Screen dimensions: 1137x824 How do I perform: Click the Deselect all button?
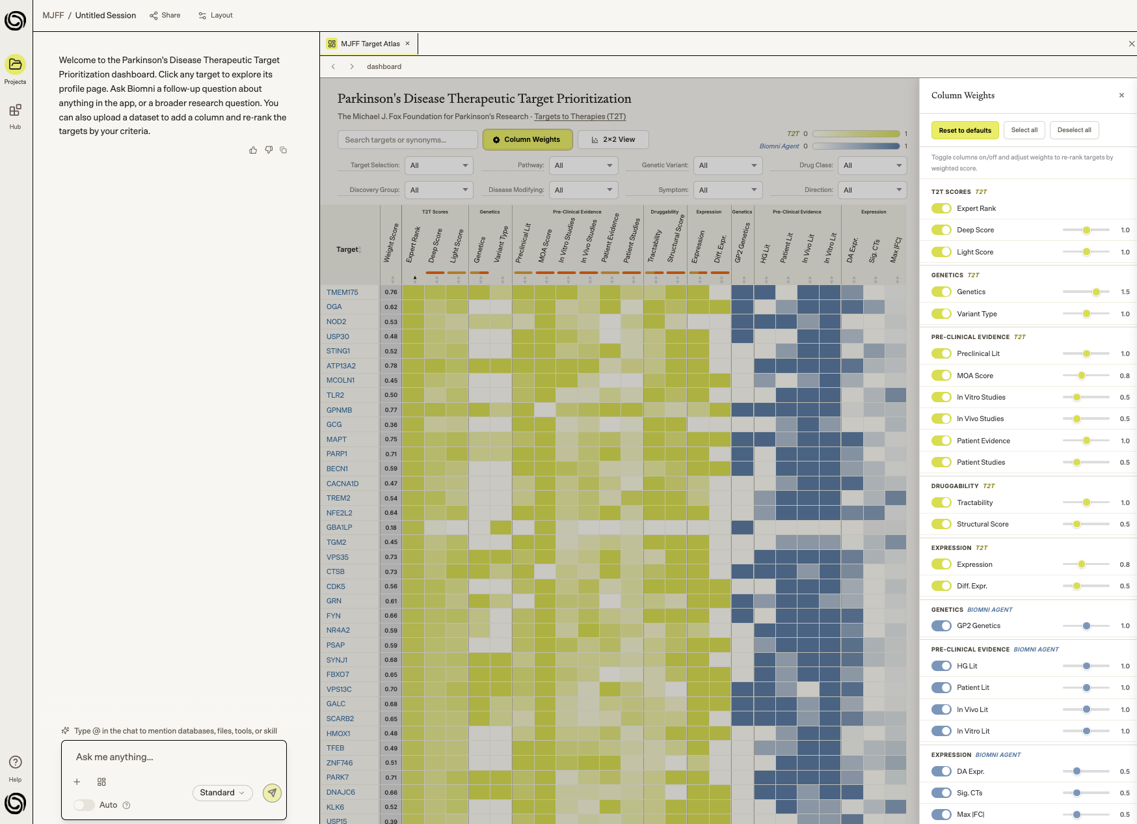pos(1074,130)
